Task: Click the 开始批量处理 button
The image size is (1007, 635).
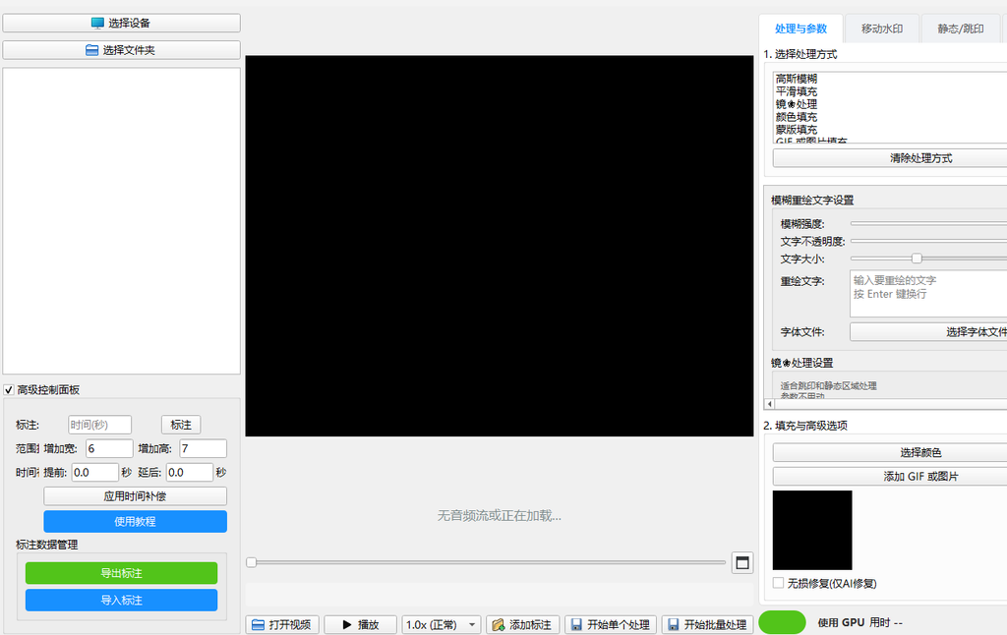Action: (707, 624)
